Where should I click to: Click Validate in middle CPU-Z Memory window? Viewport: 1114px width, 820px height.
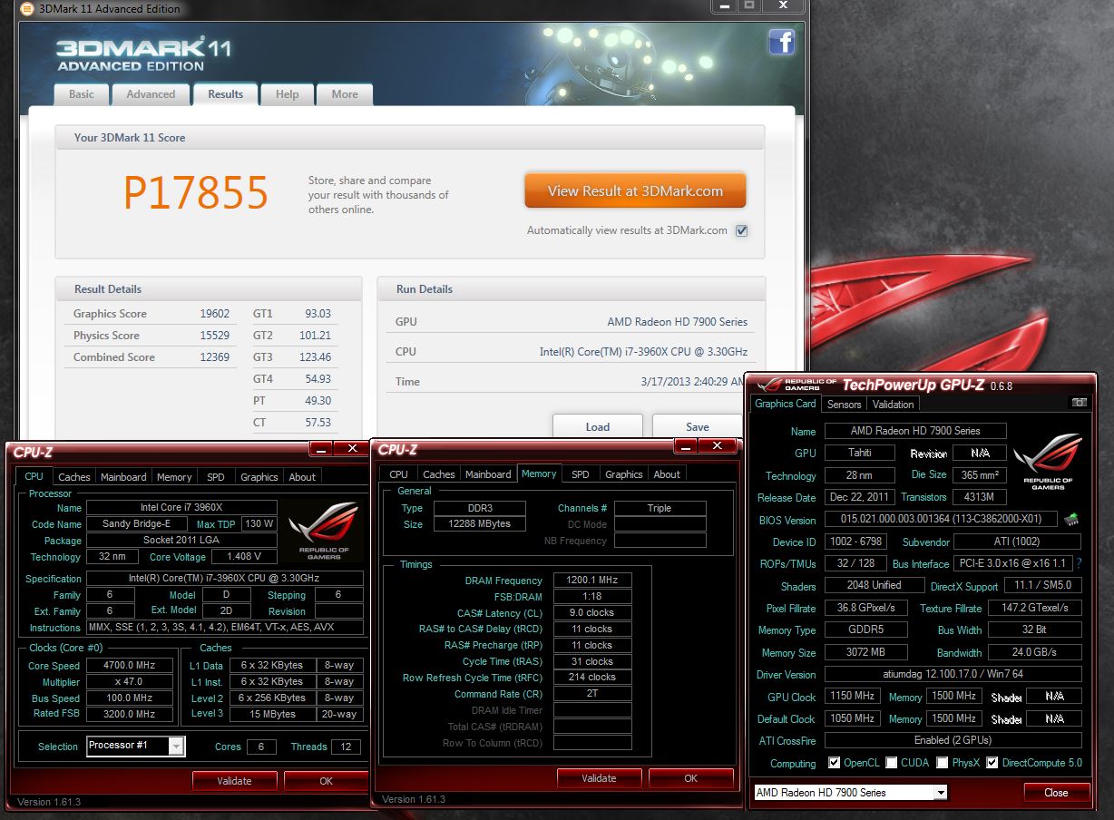(x=599, y=778)
